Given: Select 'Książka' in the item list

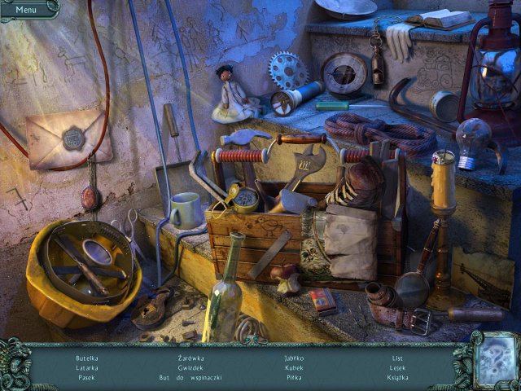Looking at the screenshot, I should (397, 378).
